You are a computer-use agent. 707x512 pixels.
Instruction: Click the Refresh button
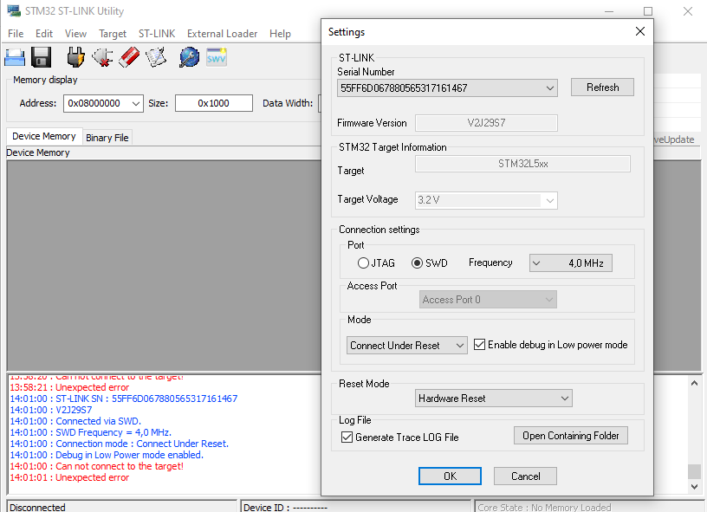tap(602, 87)
